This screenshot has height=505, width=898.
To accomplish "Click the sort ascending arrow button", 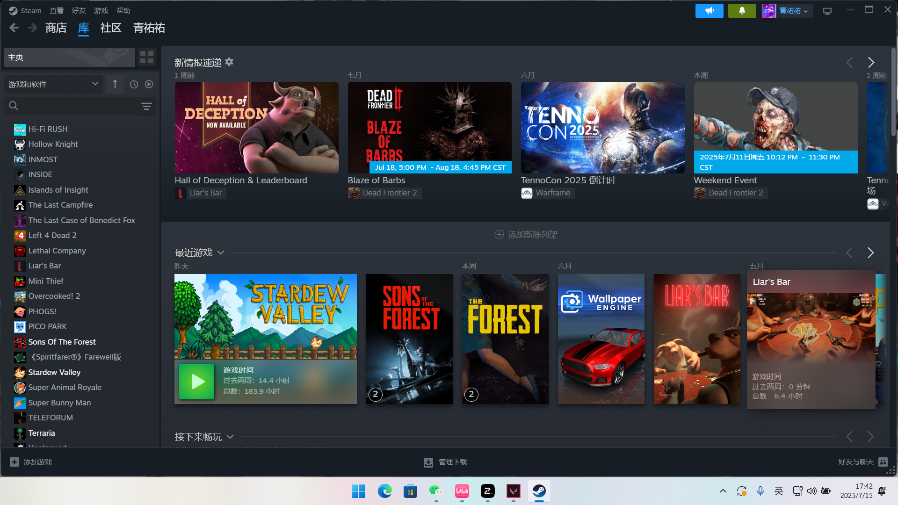I will [x=115, y=84].
